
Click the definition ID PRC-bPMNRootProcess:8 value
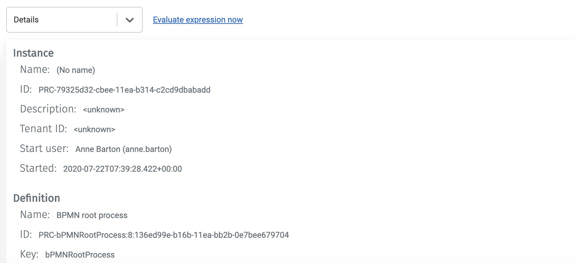164,235
